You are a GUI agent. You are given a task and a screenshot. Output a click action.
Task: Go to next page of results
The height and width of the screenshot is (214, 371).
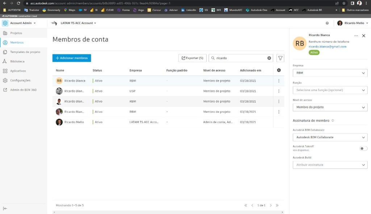(271, 205)
